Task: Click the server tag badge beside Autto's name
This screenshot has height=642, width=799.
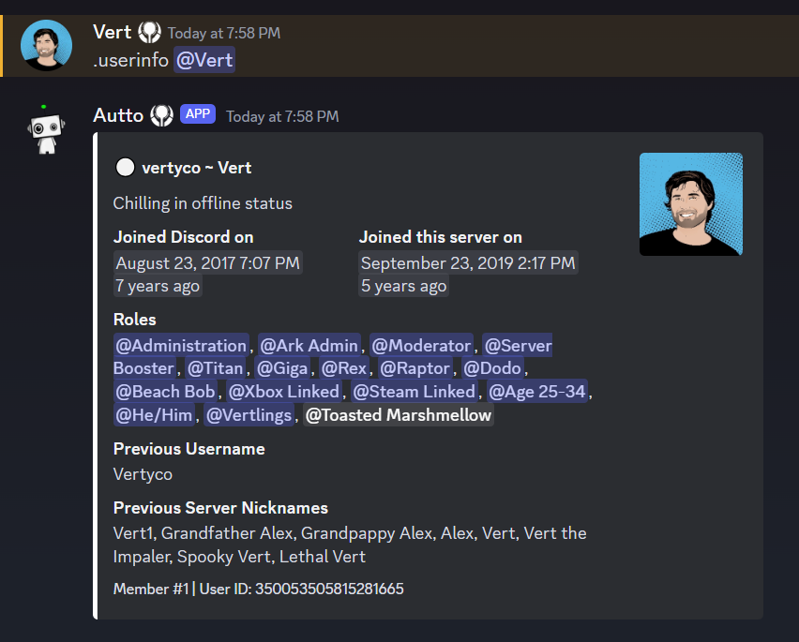Action: tap(161, 115)
